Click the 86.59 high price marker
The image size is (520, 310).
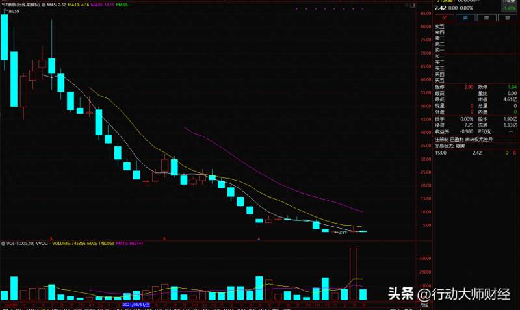pyautogui.click(x=13, y=11)
